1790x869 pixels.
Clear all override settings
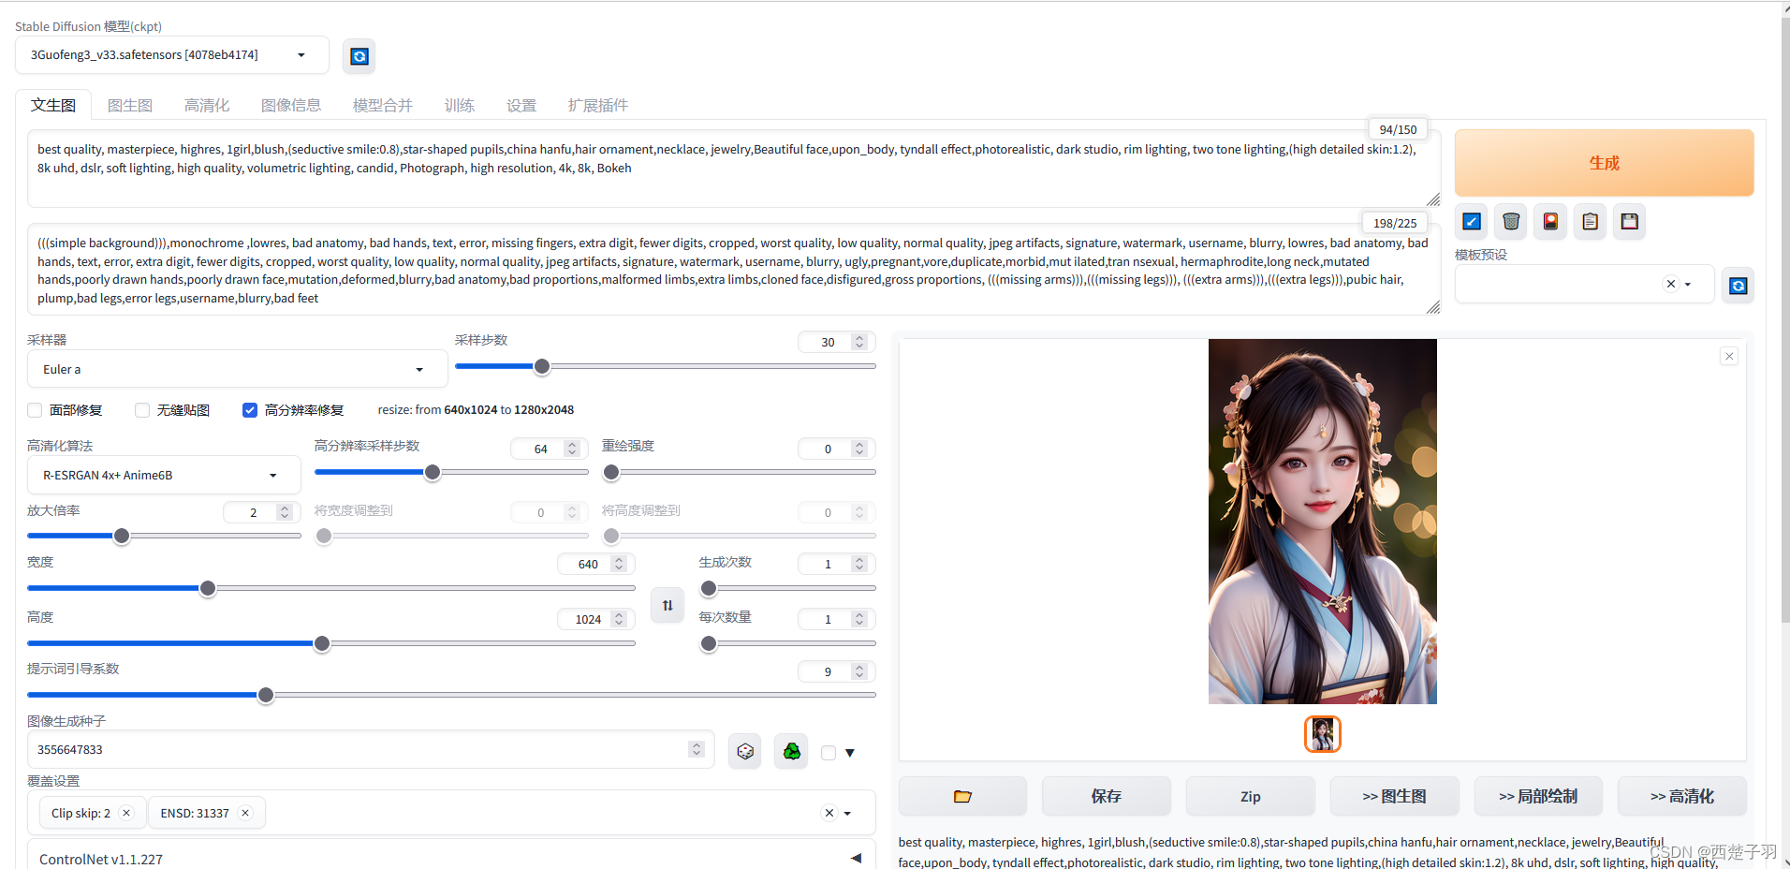[829, 813]
